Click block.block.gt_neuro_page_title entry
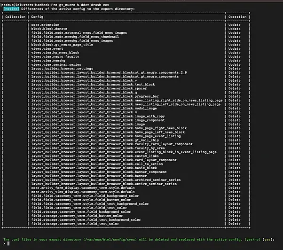 [x=62, y=45]
